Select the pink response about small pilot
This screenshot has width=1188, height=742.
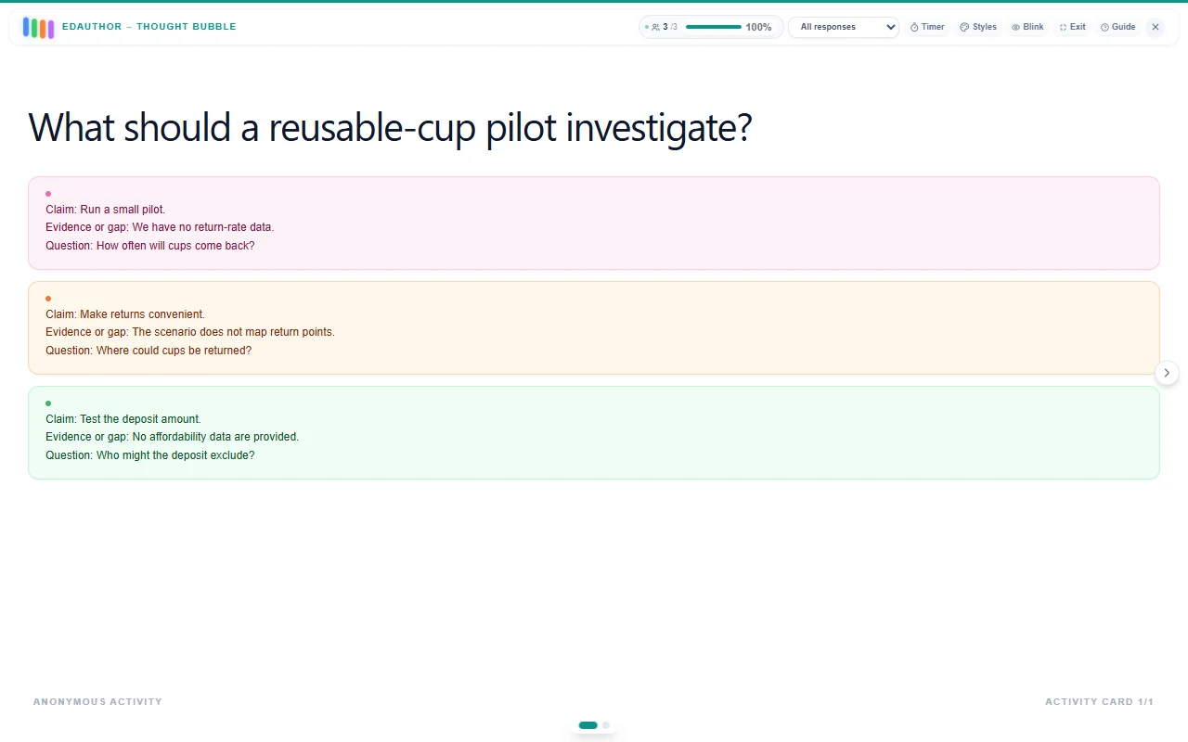coord(594,224)
